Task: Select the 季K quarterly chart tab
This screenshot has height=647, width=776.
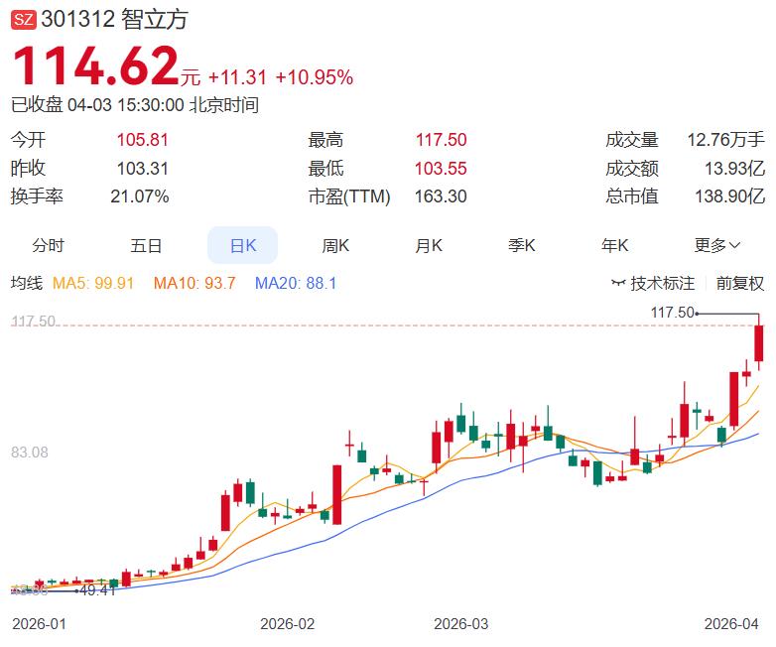Action: pyautogui.click(x=522, y=245)
